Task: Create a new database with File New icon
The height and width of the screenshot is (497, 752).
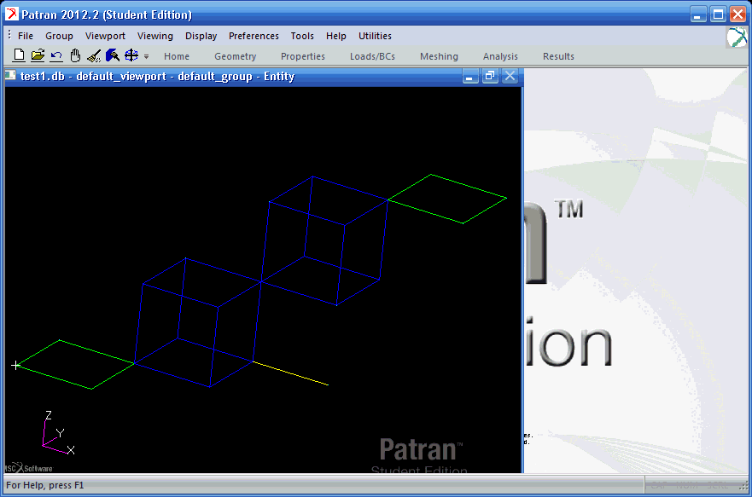Action: click(19, 55)
